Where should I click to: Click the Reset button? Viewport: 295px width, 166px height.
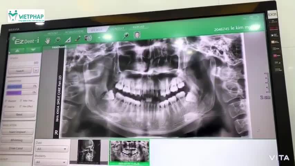click(x=19, y=114)
